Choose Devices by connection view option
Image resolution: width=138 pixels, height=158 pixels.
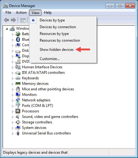(58, 27)
